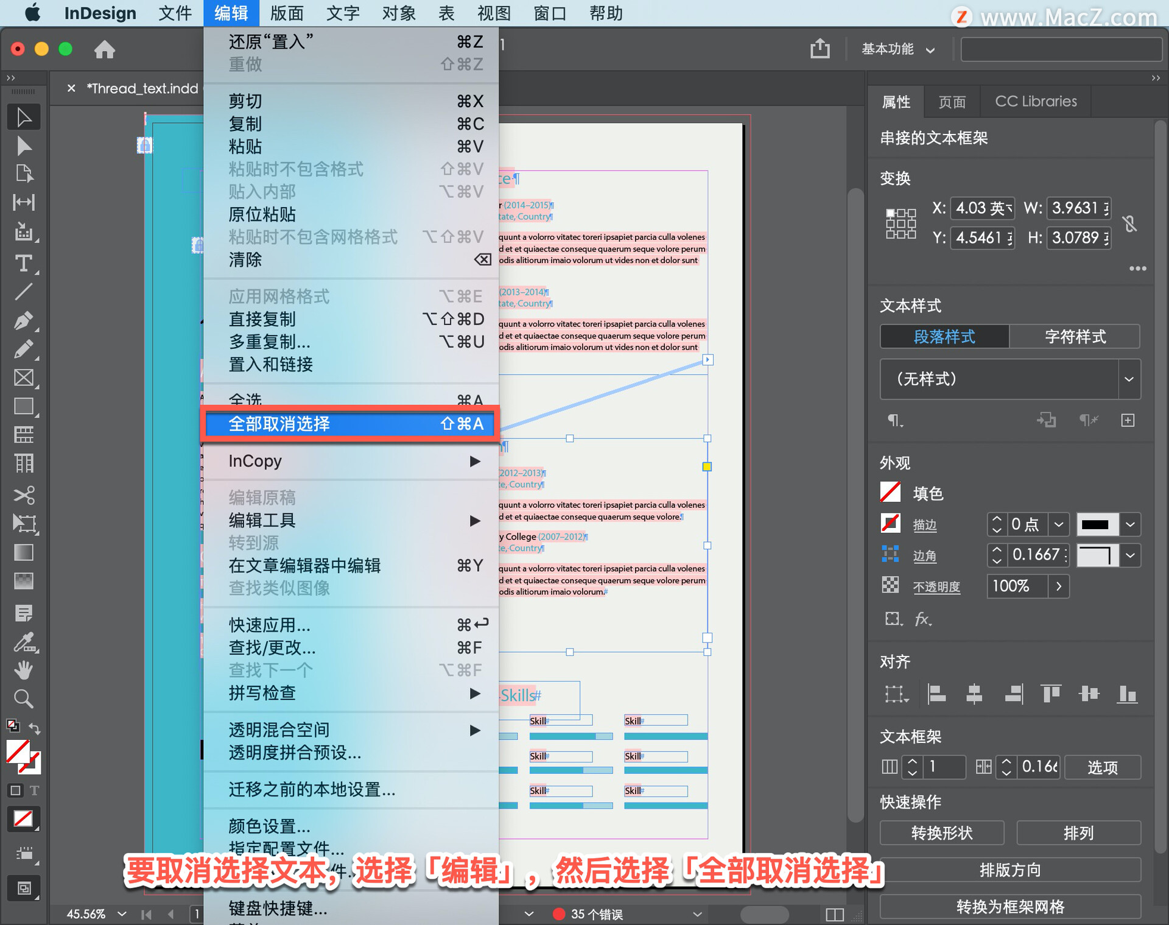The height and width of the screenshot is (925, 1169).
Task: Switch to the Pages panel tab
Action: [952, 102]
